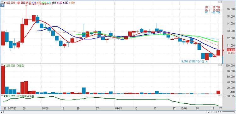Select the 20-day moving average legend
Screen dimensions: 236x114
pos(44,3)
